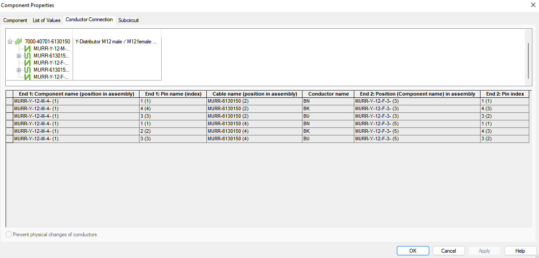Go to the Subcircuit tab

(x=128, y=20)
